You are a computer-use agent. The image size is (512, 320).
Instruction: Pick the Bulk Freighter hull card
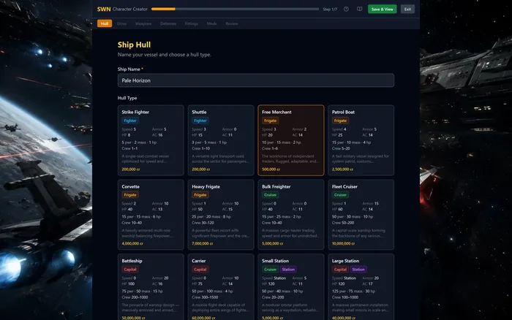[291, 215]
